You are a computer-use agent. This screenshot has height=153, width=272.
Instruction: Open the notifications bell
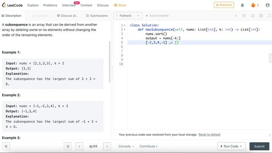click(242, 5)
